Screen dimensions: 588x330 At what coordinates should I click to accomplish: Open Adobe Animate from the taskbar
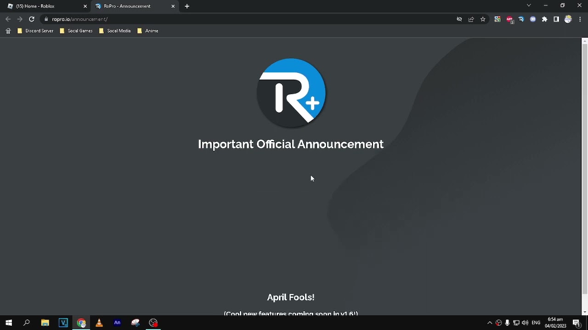coord(117,323)
